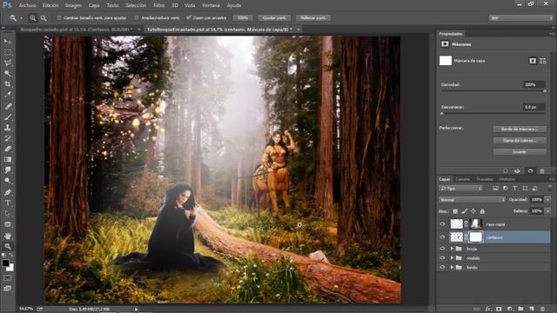Open the Edición menu
557x313 pixels.
click(x=50, y=5)
